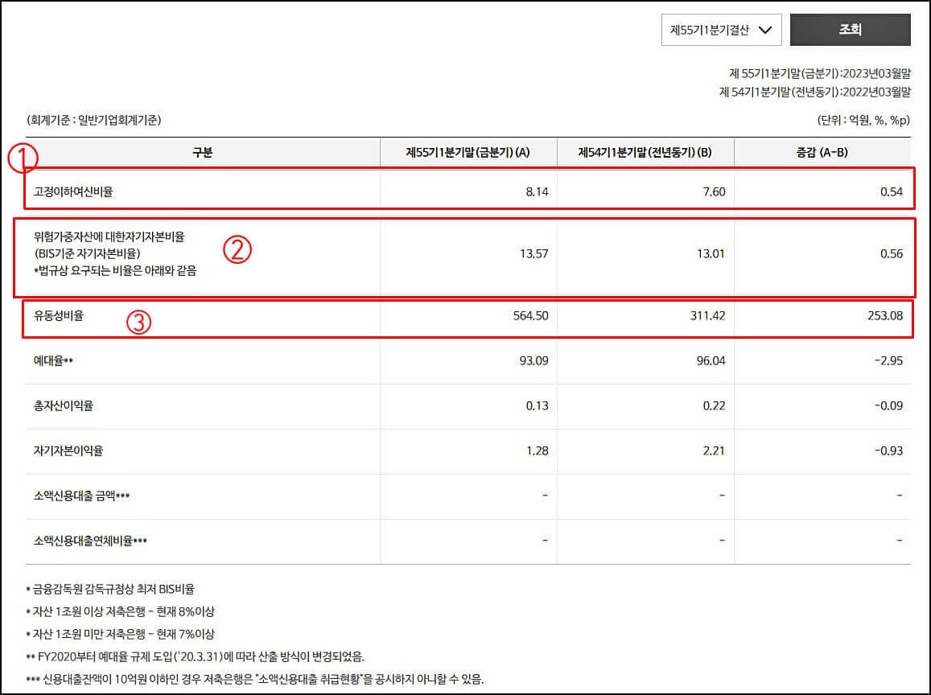Click the 단위 : 억원, %, %p note
This screenshot has width=931, height=695.
863,120
